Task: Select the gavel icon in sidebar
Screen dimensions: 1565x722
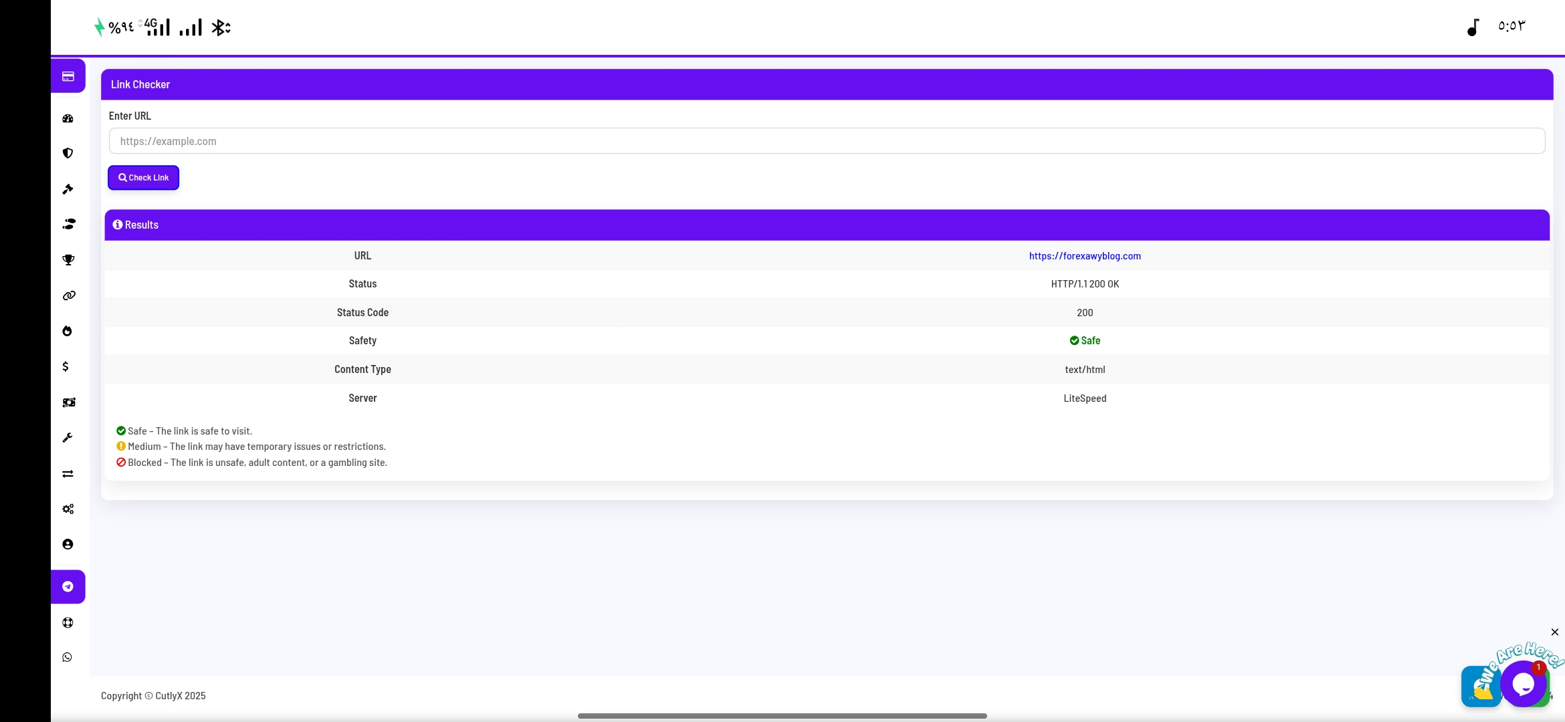Action: click(x=68, y=189)
